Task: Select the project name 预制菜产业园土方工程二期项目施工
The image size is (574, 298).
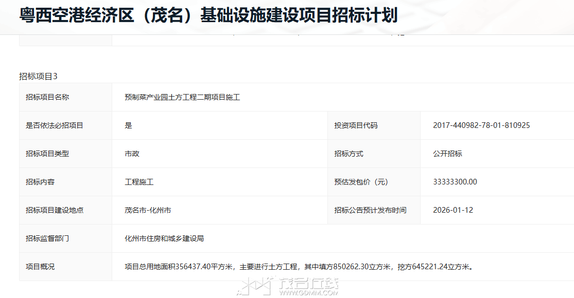Action: tap(182, 97)
